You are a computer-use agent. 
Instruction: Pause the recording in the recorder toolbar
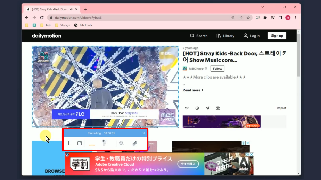point(69,143)
